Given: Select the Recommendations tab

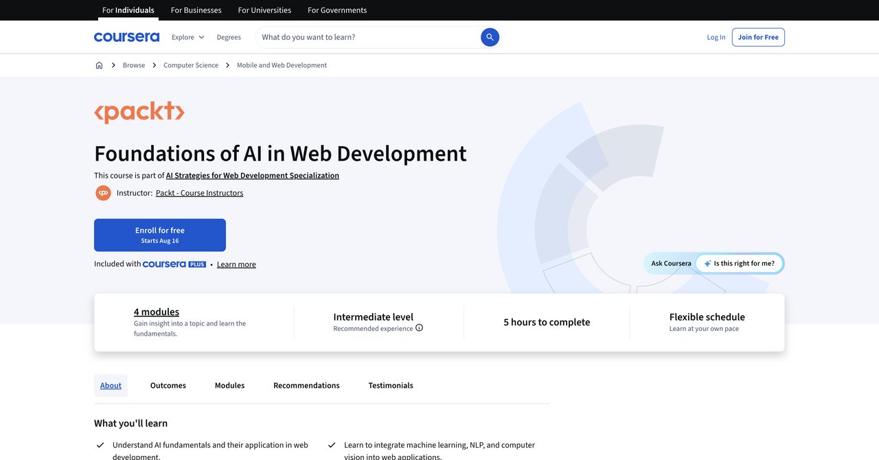Looking at the screenshot, I should pyautogui.click(x=306, y=385).
